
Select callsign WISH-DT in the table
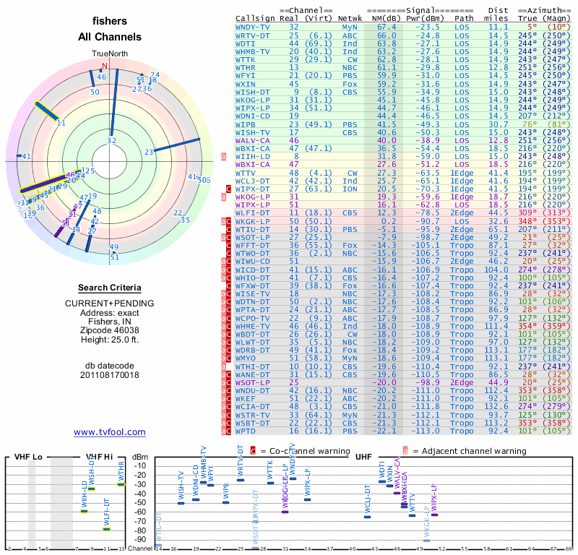[252, 92]
